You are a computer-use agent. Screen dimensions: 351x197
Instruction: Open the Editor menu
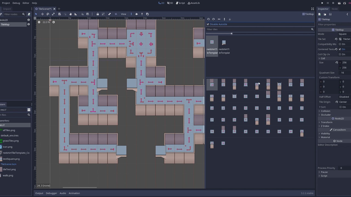coord(26,3)
